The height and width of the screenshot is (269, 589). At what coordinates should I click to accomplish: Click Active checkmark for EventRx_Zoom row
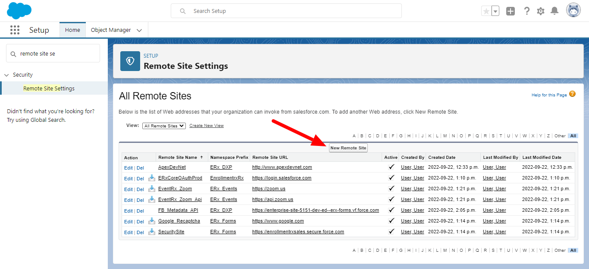click(391, 189)
